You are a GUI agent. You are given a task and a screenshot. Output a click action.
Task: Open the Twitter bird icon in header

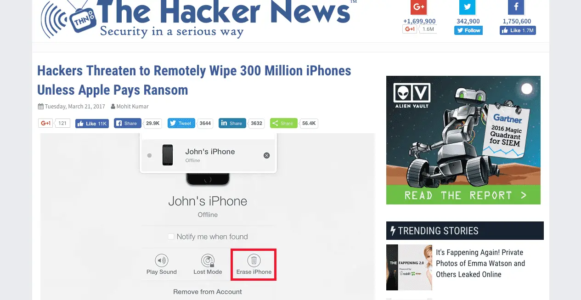tap(468, 7)
